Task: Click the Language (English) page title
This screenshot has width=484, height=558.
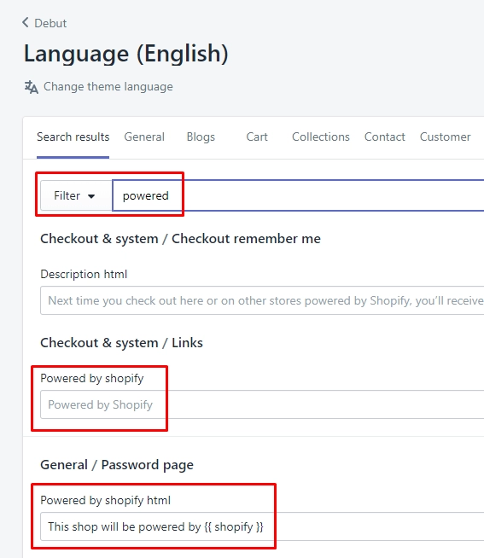Action: pos(126,54)
